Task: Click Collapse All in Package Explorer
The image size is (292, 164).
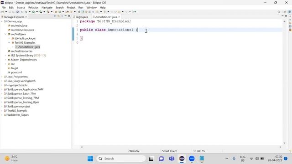Action: coord(55,16)
